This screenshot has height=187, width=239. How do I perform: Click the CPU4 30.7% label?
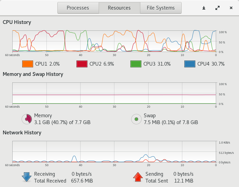coord(211,64)
